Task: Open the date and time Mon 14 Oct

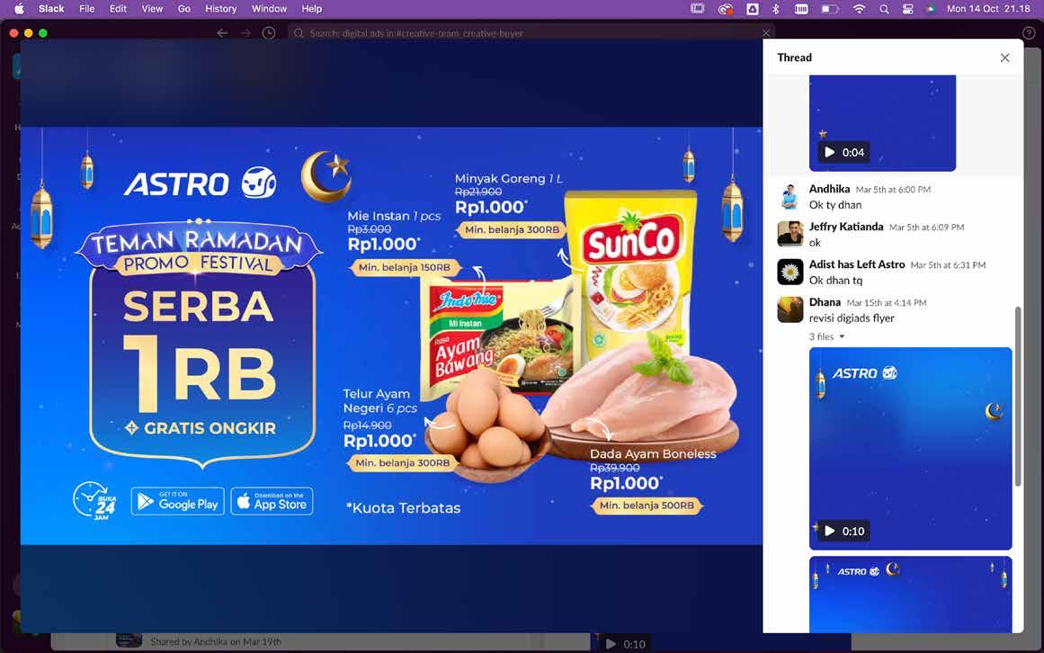Action: (x=988, y=9)
